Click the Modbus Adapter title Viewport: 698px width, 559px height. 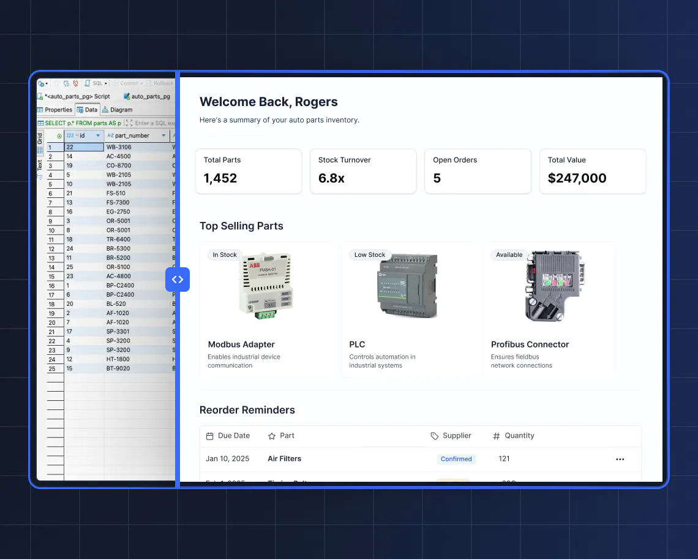241,344
